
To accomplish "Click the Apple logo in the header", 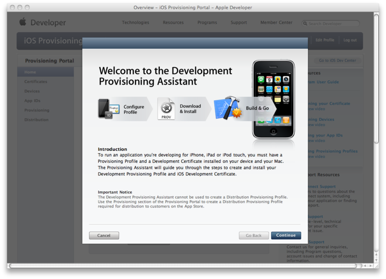I will (x=23, y=22).
